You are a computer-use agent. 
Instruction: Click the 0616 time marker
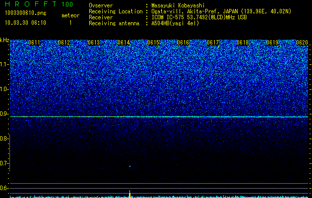pos(183,43)
